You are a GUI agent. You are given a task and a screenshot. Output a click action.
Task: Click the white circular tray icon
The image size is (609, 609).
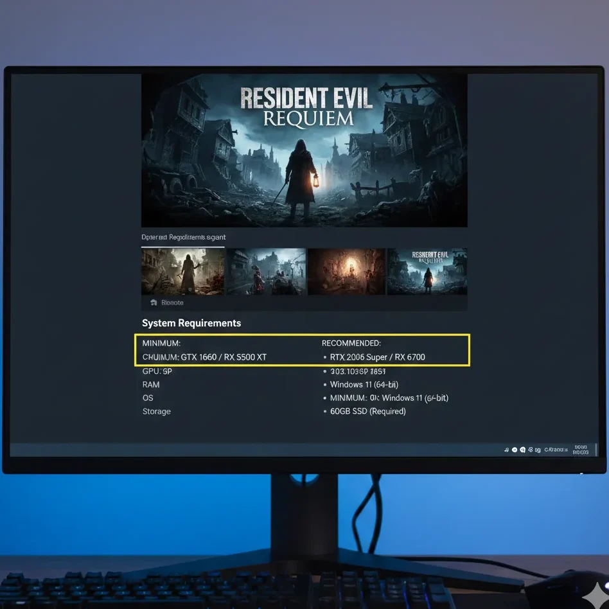[x=514, y=450]
